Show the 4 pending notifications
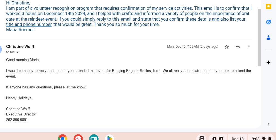This screenshot has height=140, width=276. pyautogui.click(x=218, y=138)
